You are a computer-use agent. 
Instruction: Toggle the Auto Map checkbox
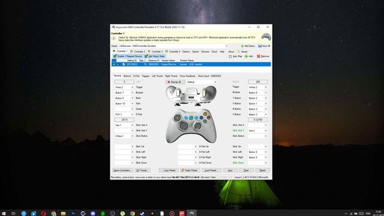[x=230, y=56]
